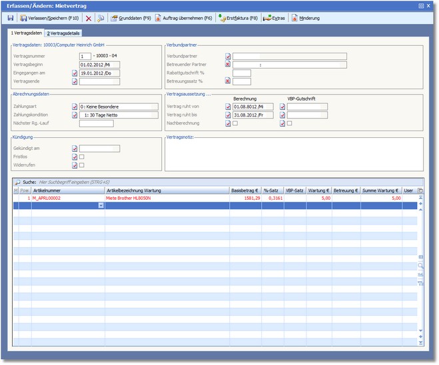Click the save disk icon in toolbar
This screenshot has width=439, height=365.
click(x=11, y=18)
